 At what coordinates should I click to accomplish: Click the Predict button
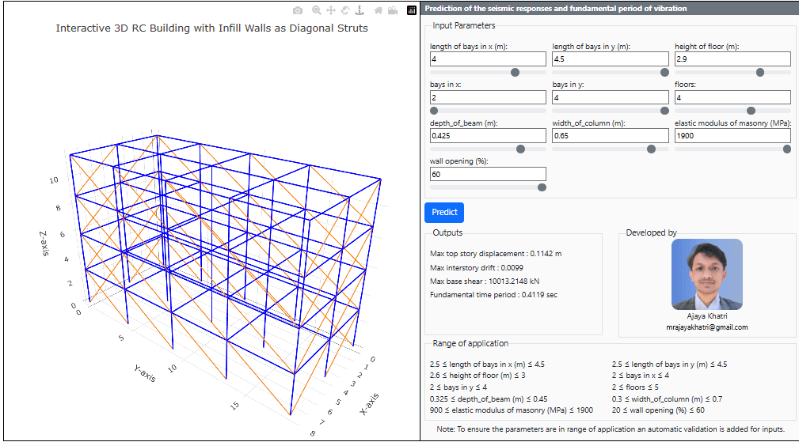coord(444,212)
